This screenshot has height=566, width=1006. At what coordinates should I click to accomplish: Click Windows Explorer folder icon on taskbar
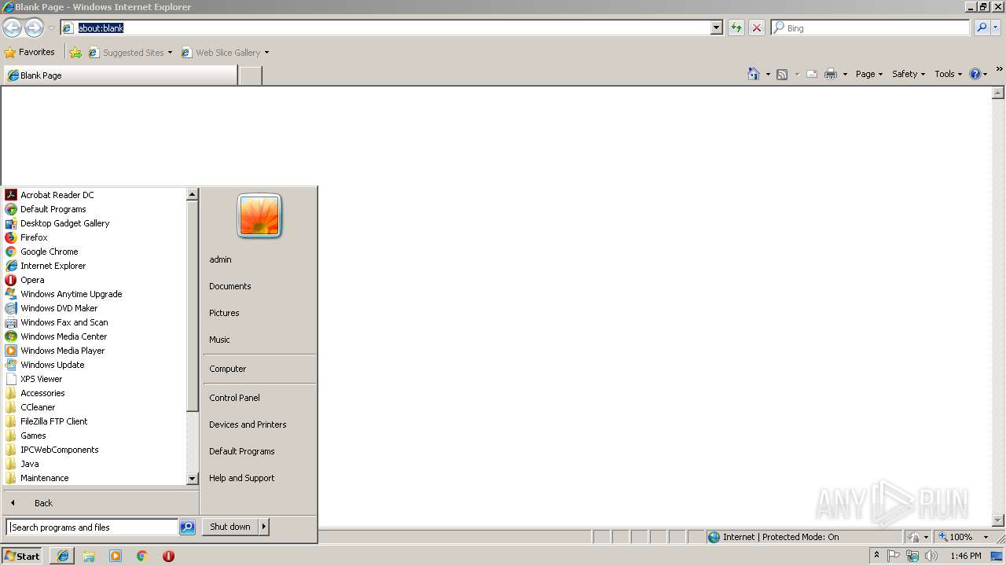[x=89, y=556]
